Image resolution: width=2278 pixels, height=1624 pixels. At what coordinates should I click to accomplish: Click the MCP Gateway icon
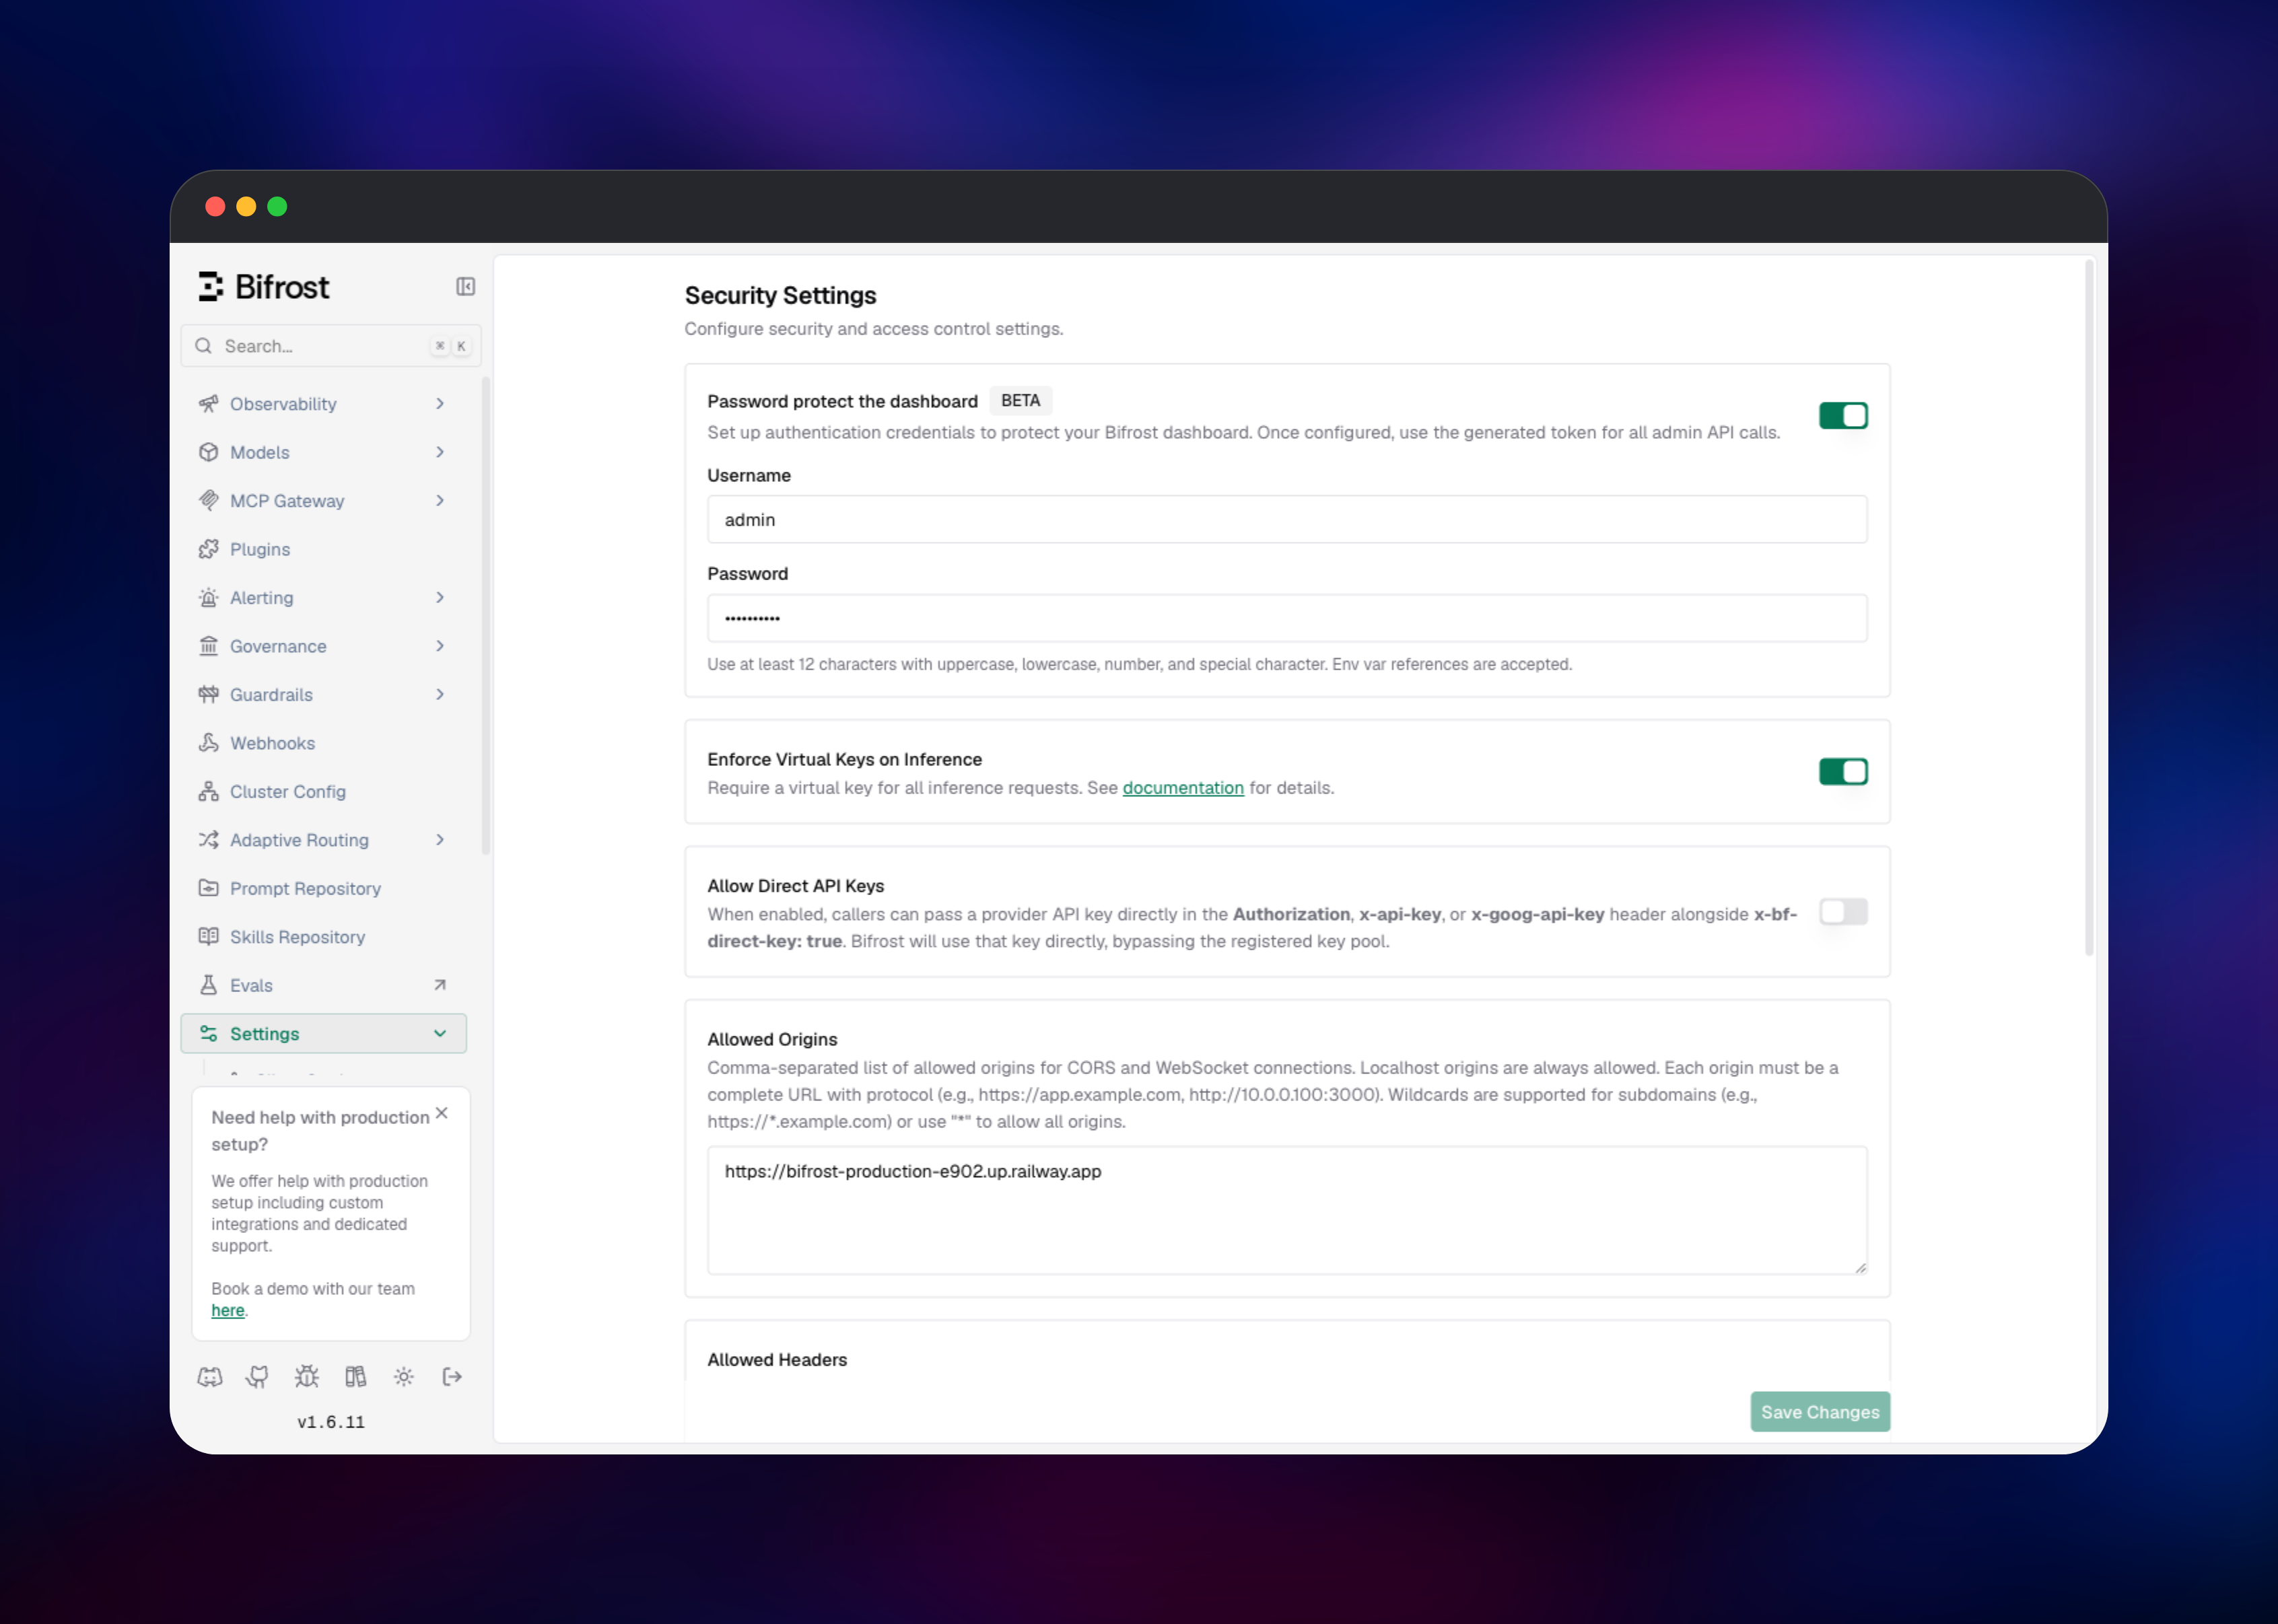(208, 501)
